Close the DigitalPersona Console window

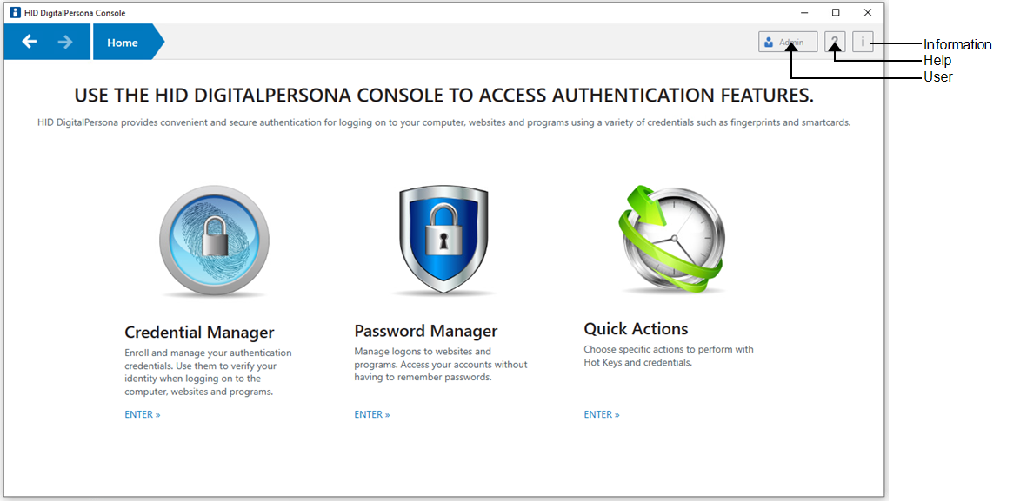(868, 13)
